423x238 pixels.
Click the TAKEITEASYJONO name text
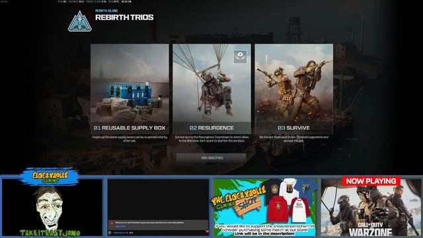(50, 233)
